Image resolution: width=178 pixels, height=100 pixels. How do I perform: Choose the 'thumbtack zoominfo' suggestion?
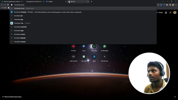[x=83, y=27]
